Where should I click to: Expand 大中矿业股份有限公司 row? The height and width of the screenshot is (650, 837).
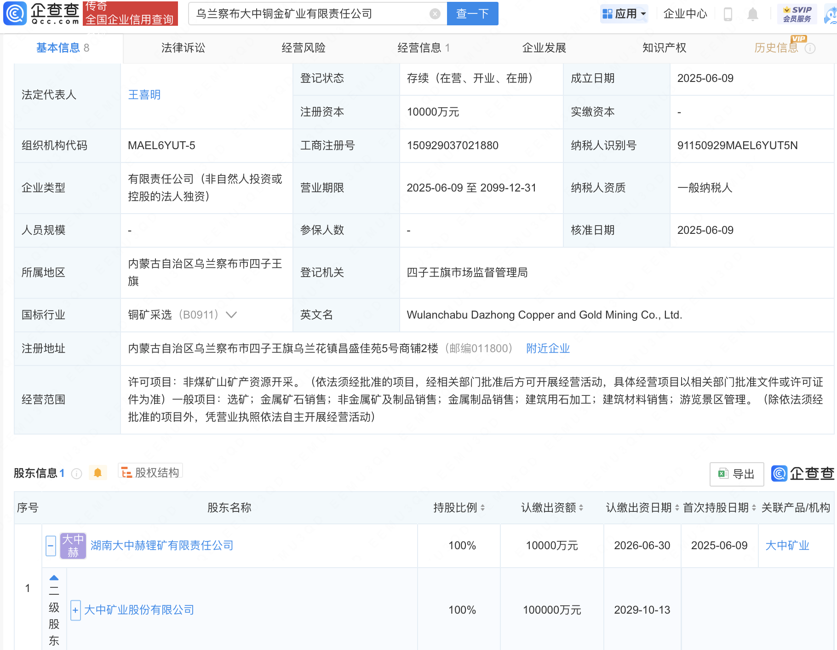(75, 610)
